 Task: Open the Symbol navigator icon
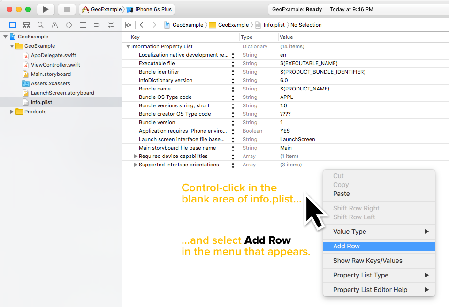26,25
